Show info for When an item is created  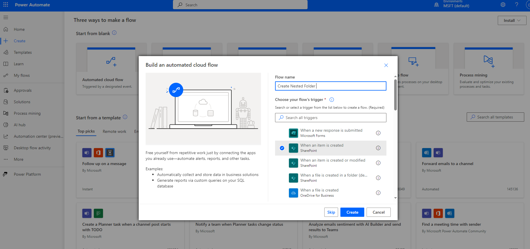click(x=378, y=148)
